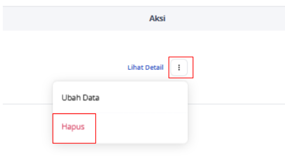Pick the Ubah Data edit option
This screenshot has width=285, height=160.
pyautogui.click(x=120, y=98)
